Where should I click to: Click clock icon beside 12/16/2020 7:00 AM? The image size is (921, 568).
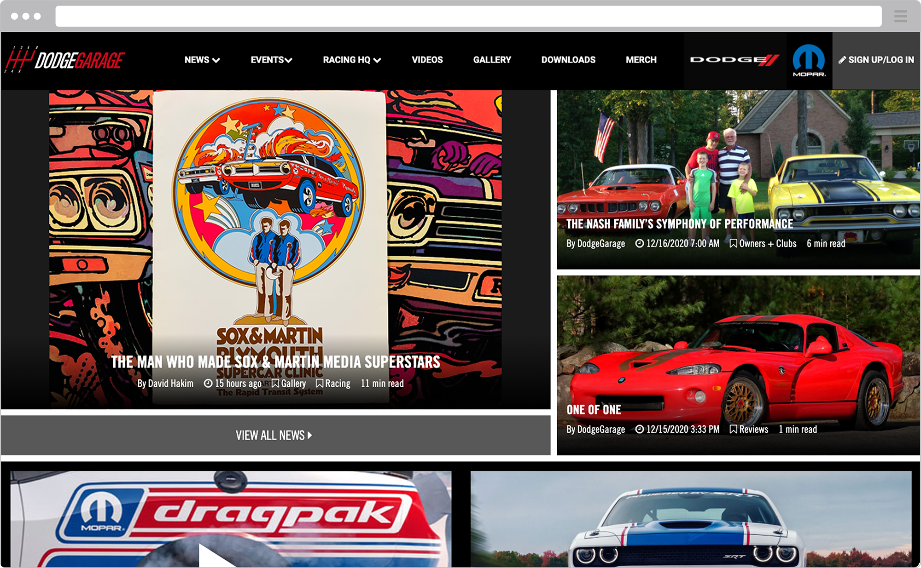click(x=640, y=243)
